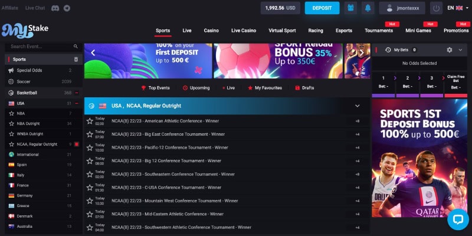Collapse the USA NCAA Regular Outright section
Screen dimensions: 472x236
358,106
